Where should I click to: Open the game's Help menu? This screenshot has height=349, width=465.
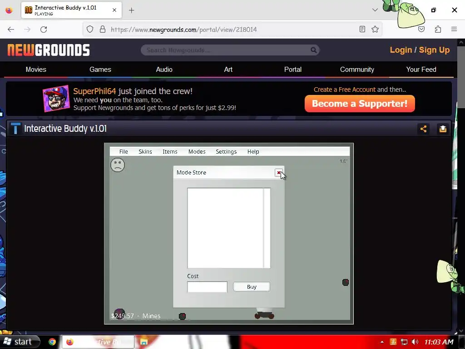click(253, 152)
